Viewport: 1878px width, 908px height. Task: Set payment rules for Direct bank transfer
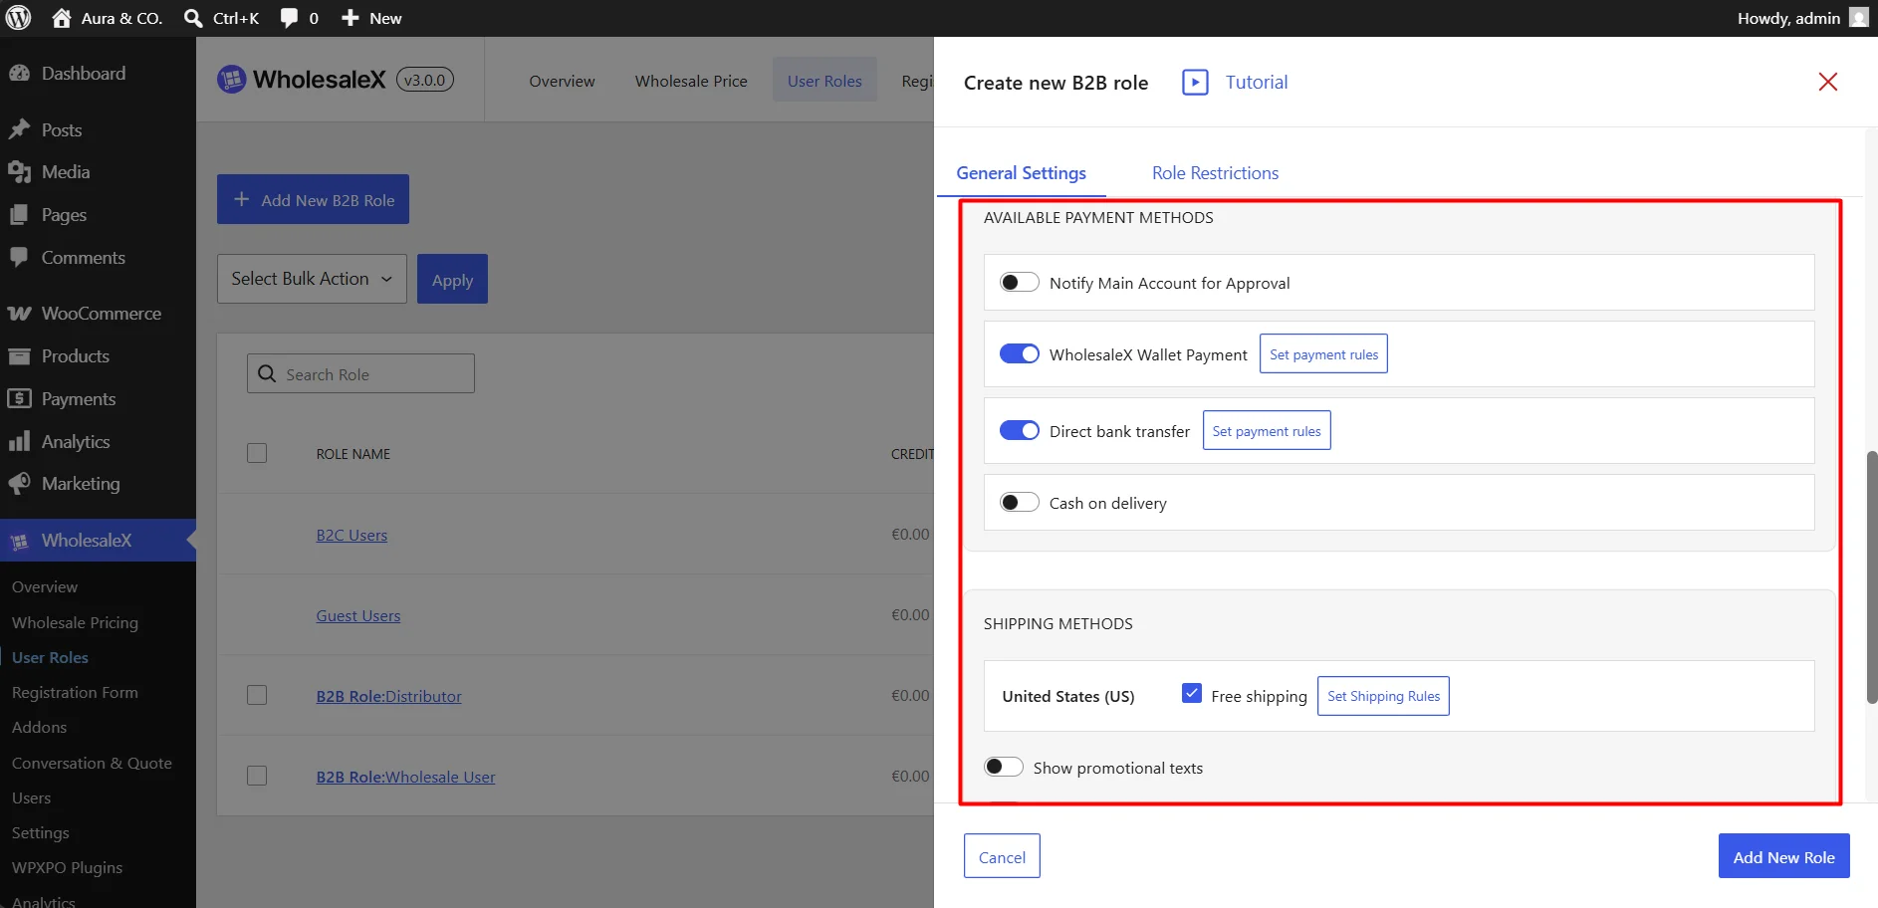[x=1267, y=431]
